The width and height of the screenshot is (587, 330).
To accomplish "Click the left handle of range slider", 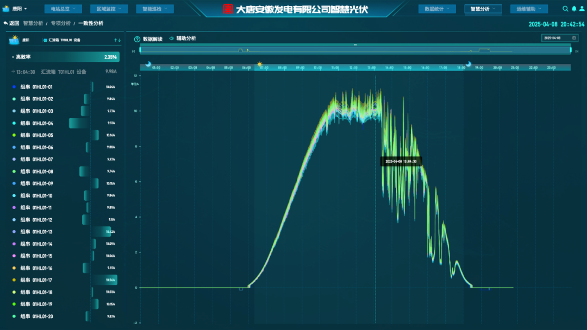I will coord(140,50).
